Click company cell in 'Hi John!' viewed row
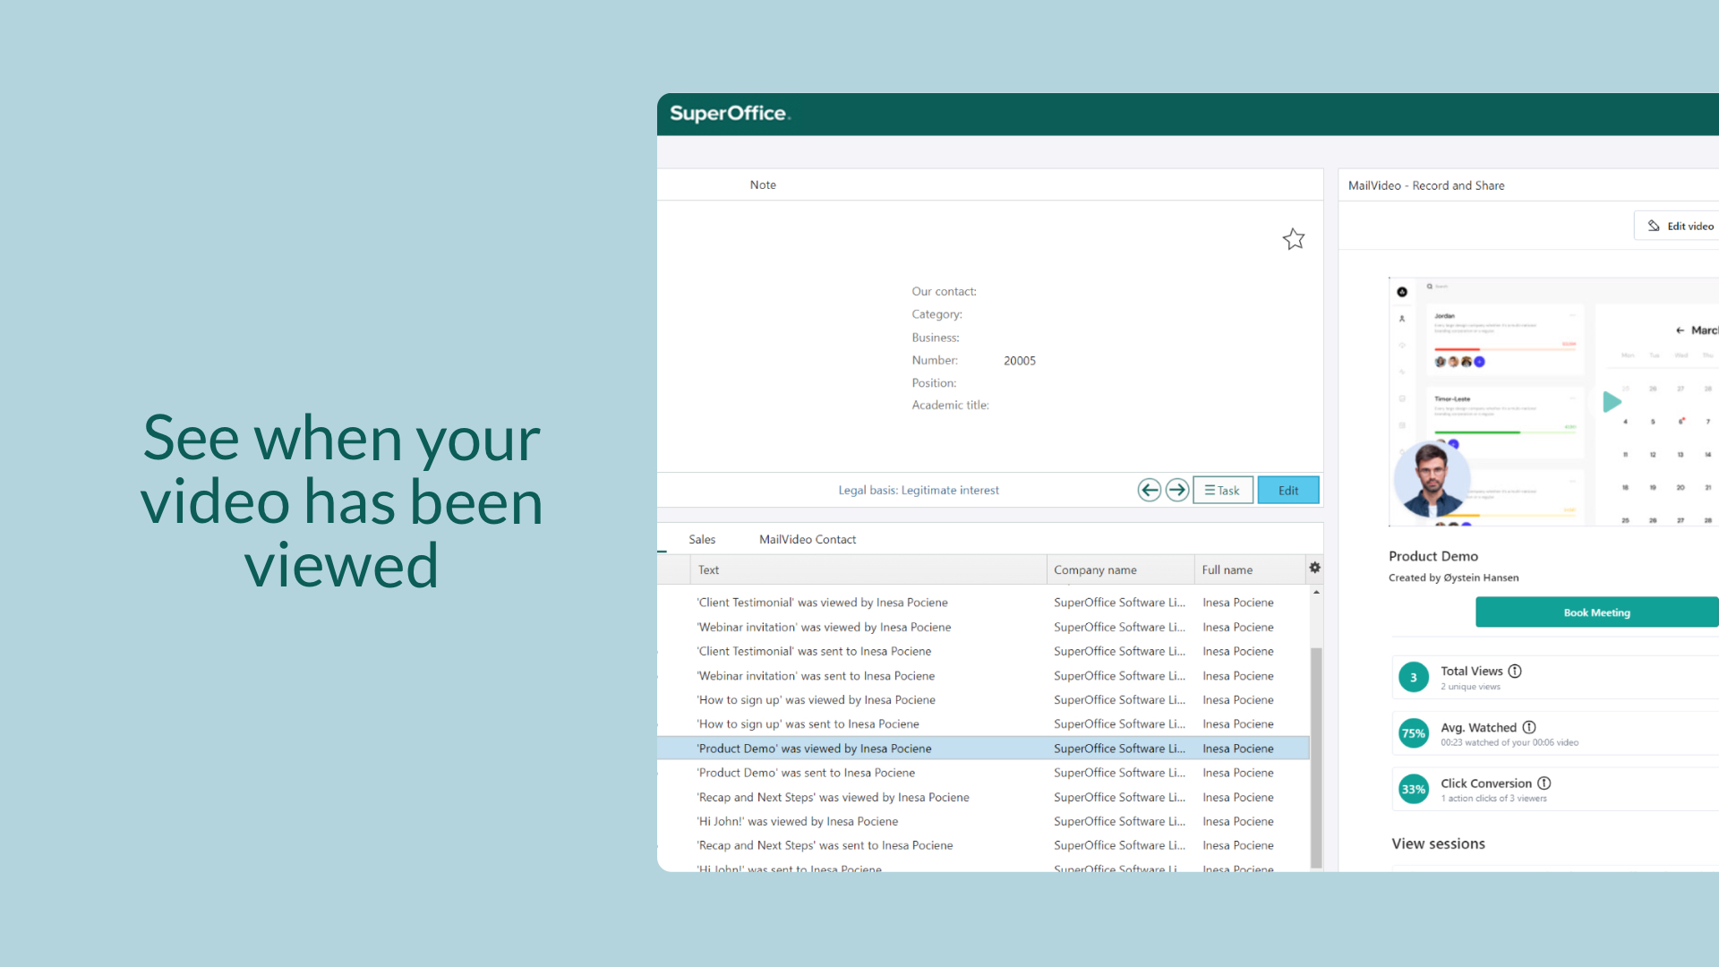Image resolution: width=1719 pixels, height=967 pixels. click(x=1119, y=821)
